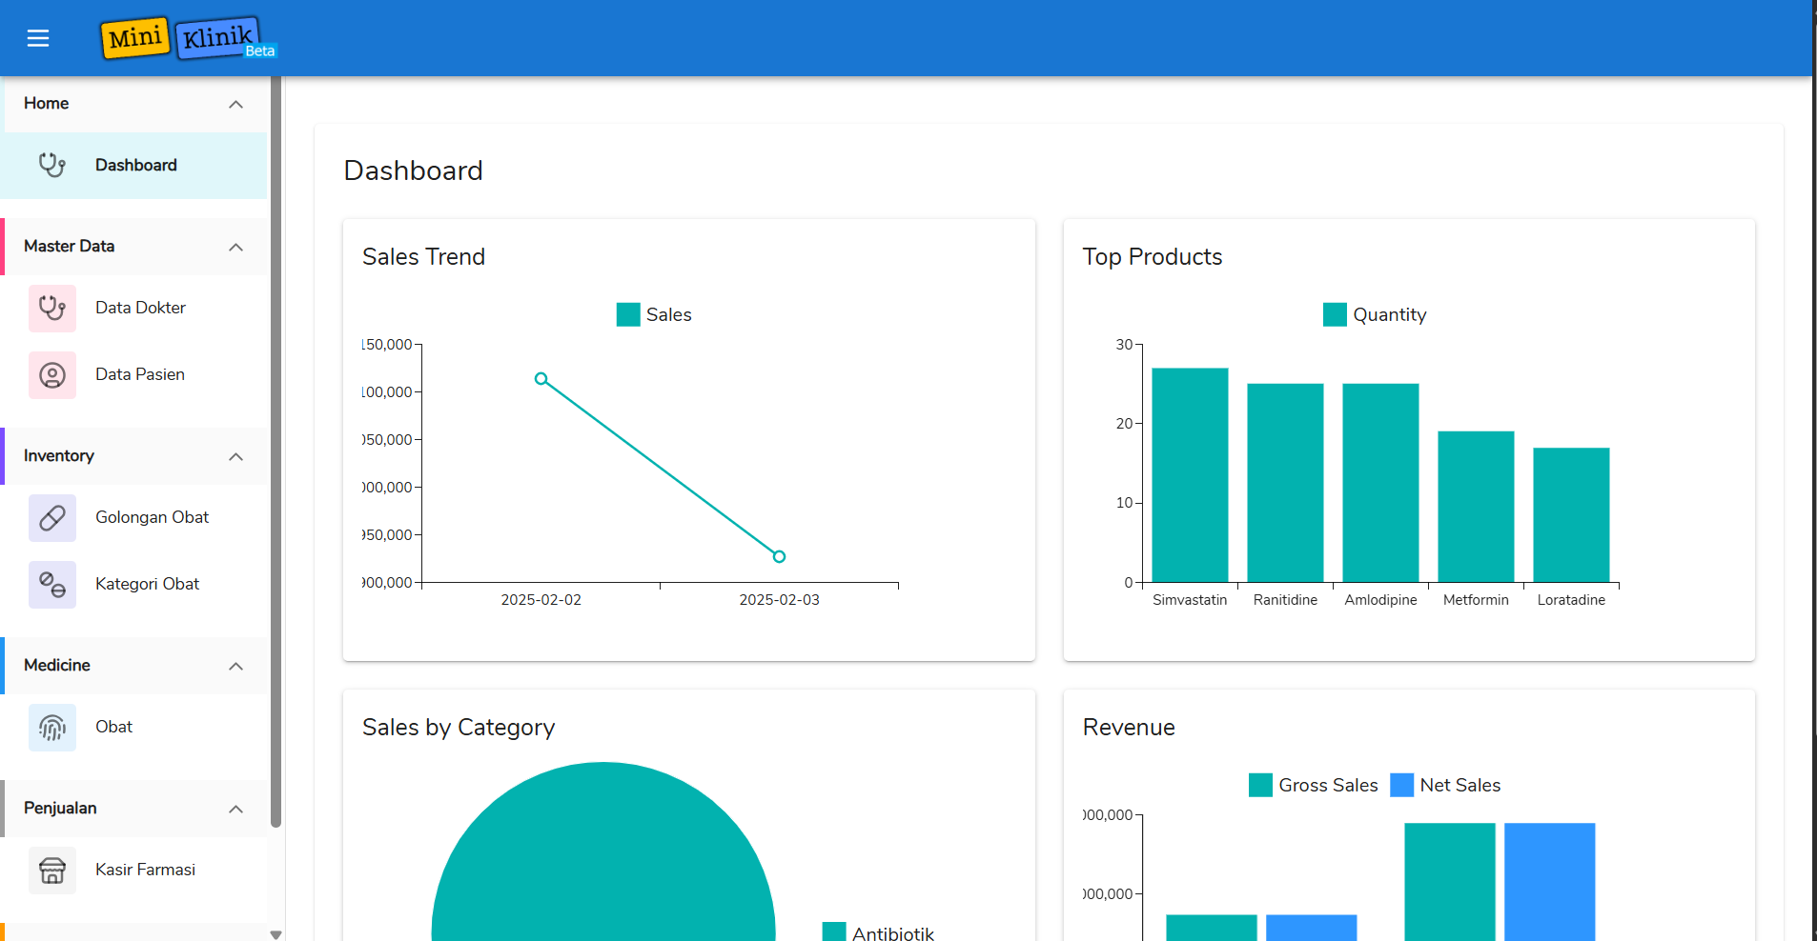Click the Inventory section header label
The width and height of the screenshot is (1817, 941).
coord(59,455)
